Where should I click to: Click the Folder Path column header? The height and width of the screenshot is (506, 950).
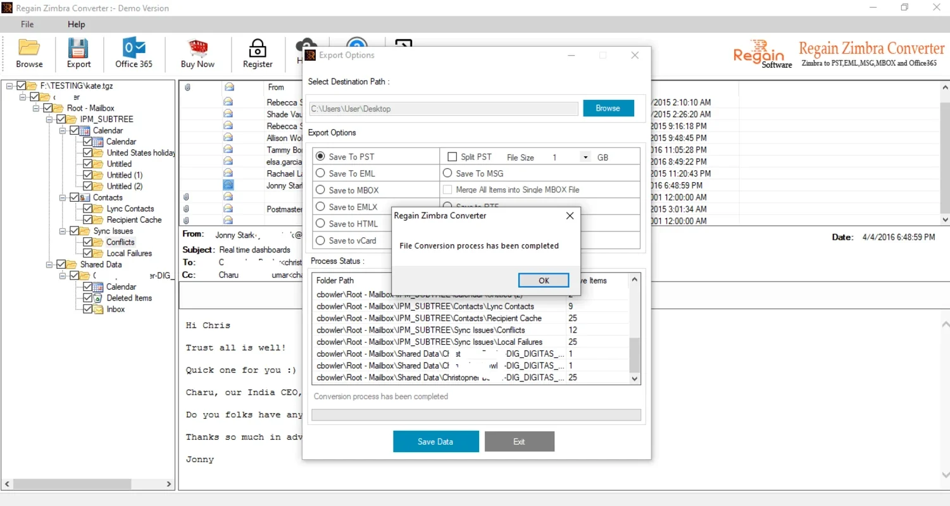pyautogui.click(x=335, y=280)
